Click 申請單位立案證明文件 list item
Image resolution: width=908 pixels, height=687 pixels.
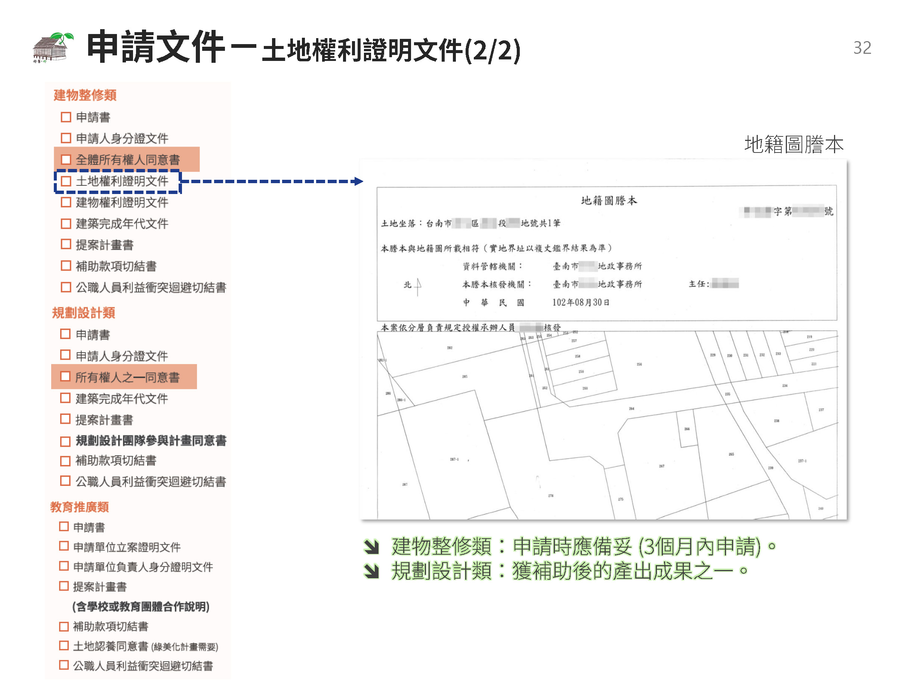click(126, 546)
